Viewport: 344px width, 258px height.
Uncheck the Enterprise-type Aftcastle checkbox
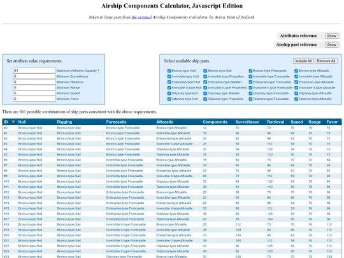[296, 82]
